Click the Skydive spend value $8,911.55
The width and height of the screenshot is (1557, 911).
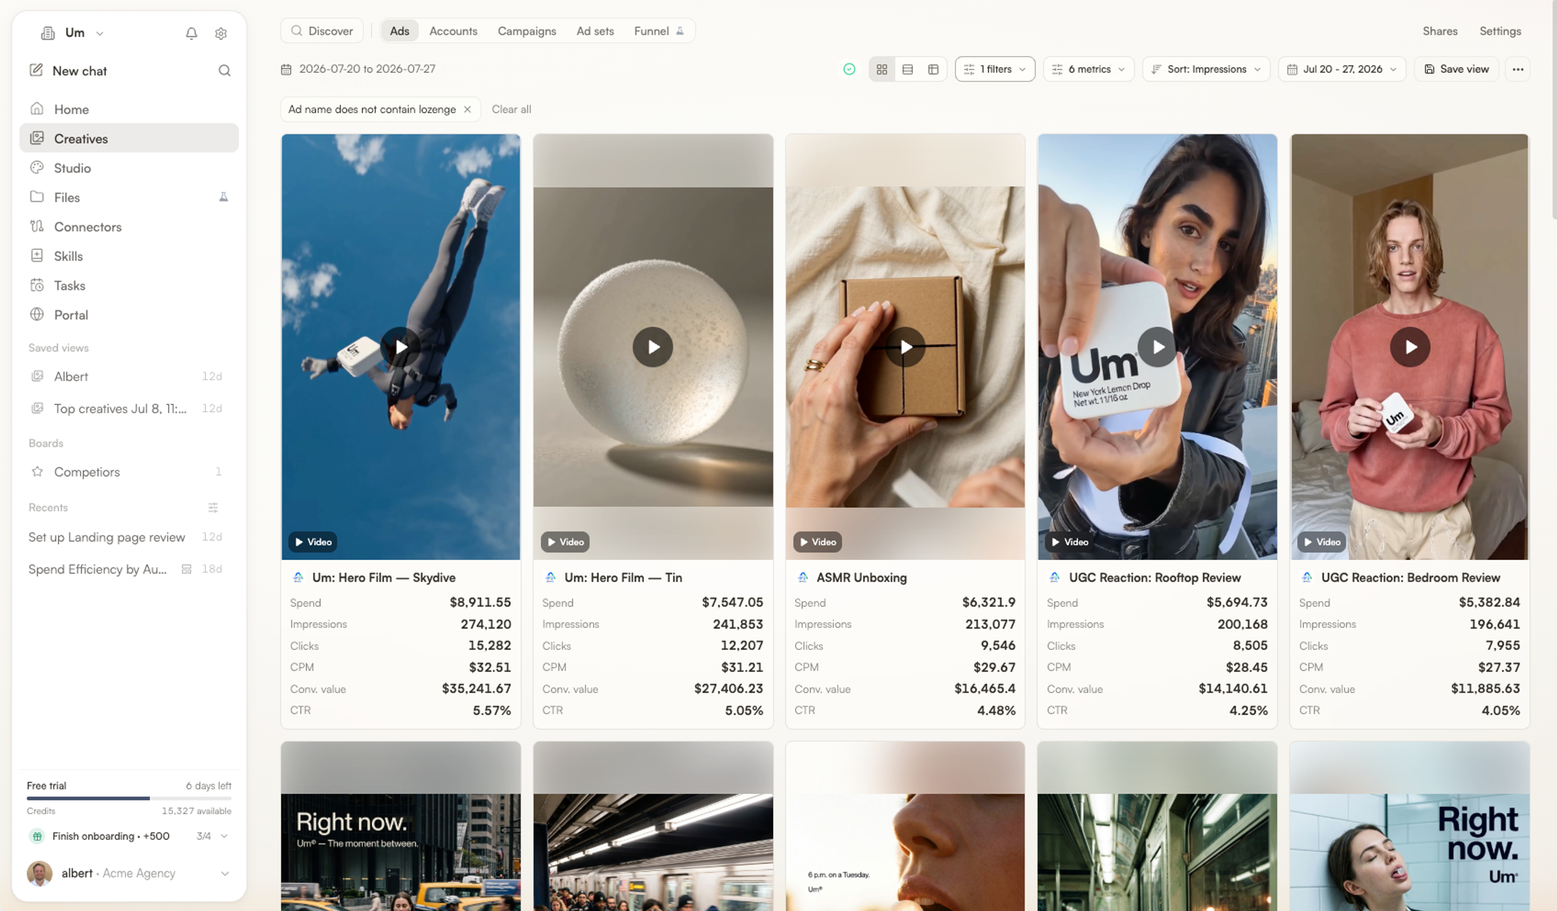coord(480,602)
